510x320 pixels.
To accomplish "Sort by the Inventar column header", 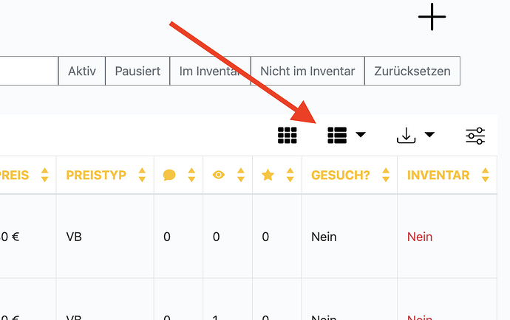I will tap(438, 175).
